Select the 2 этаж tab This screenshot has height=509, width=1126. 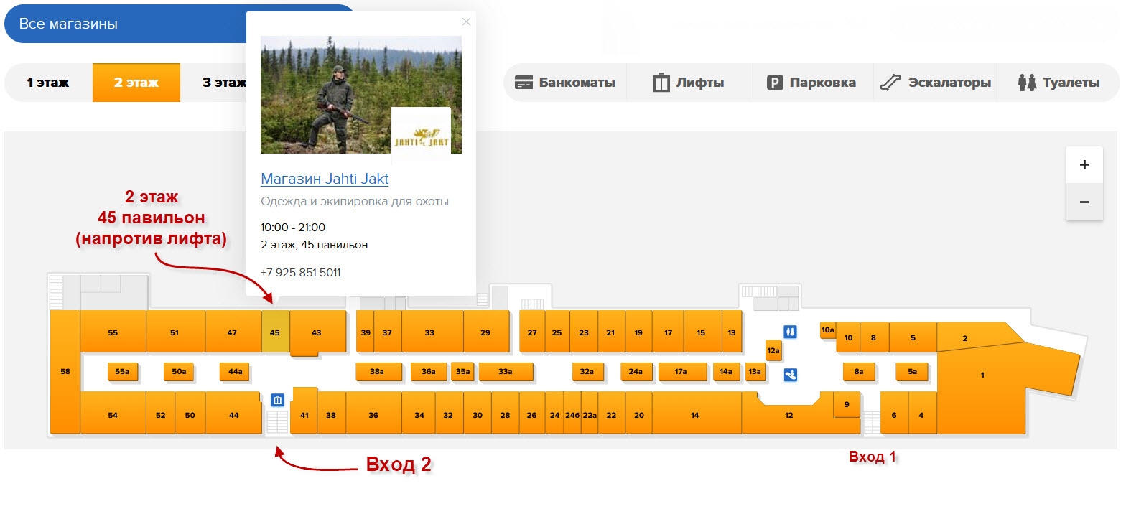136,83
